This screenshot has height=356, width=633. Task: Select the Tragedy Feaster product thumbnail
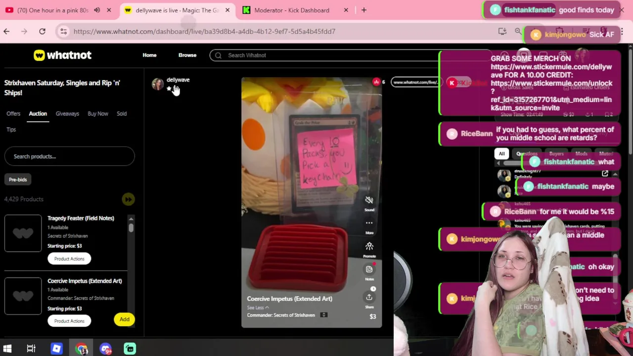(23, 233)
